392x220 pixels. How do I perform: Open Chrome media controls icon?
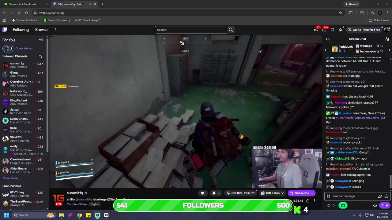(373, 13)
